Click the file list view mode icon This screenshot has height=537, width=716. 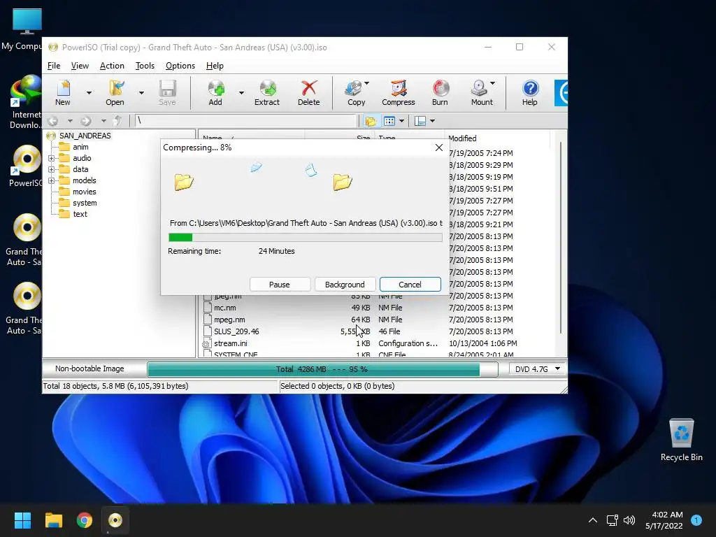[389, 121]
